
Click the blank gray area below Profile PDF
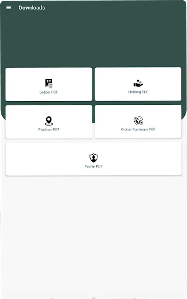coord(93,235)
